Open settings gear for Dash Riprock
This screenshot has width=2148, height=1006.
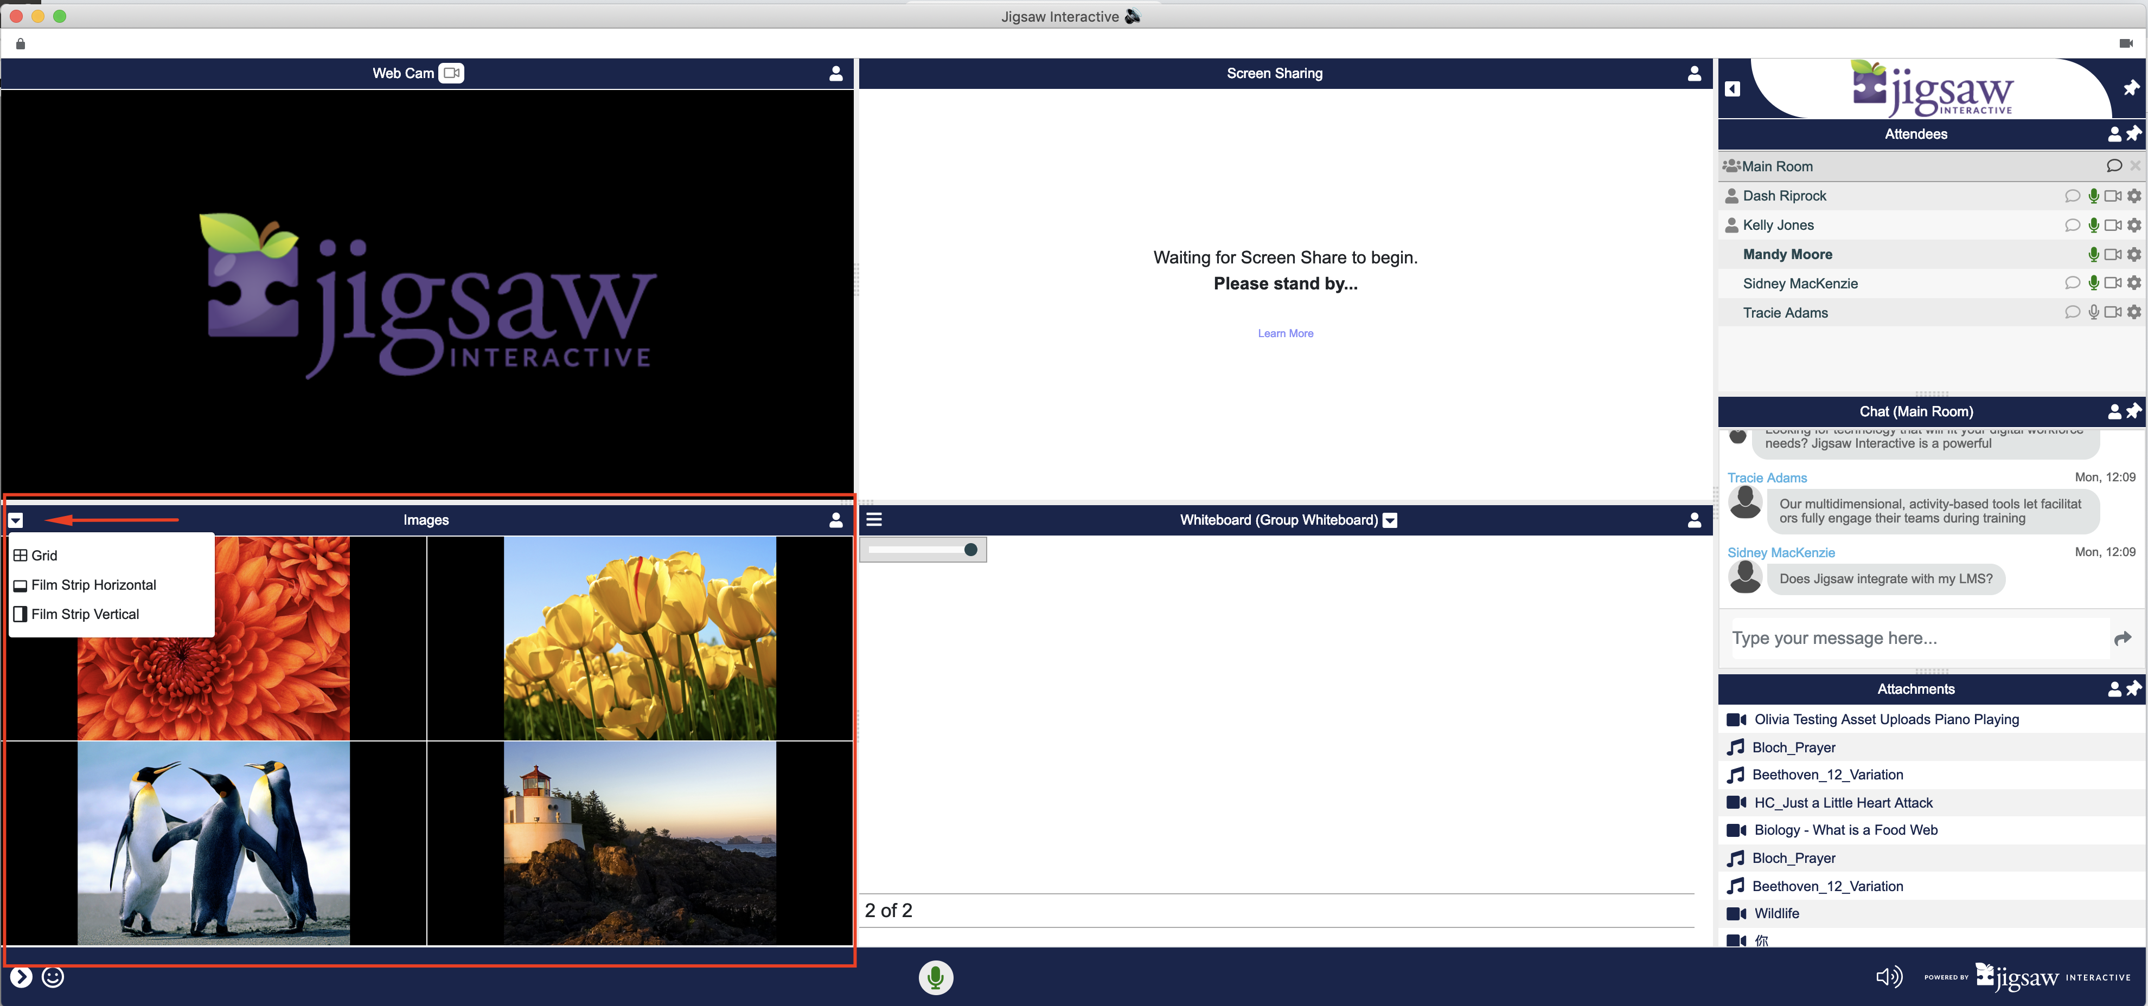[x=2134, y=196]
